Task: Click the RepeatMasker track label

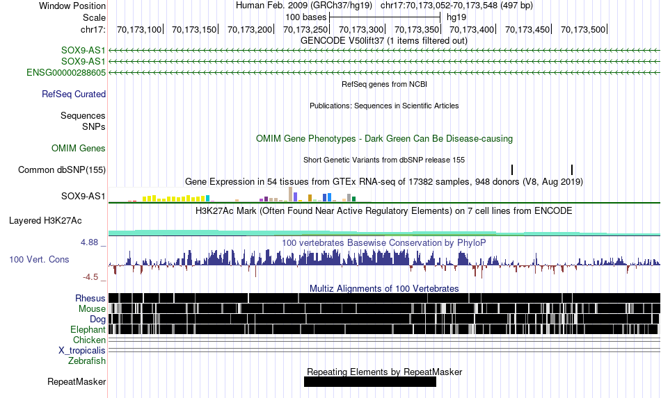Action: coord(77,382)
